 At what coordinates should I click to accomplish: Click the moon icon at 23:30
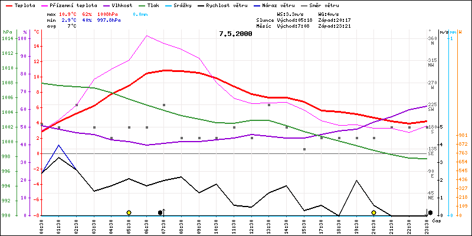coord(430,212)
